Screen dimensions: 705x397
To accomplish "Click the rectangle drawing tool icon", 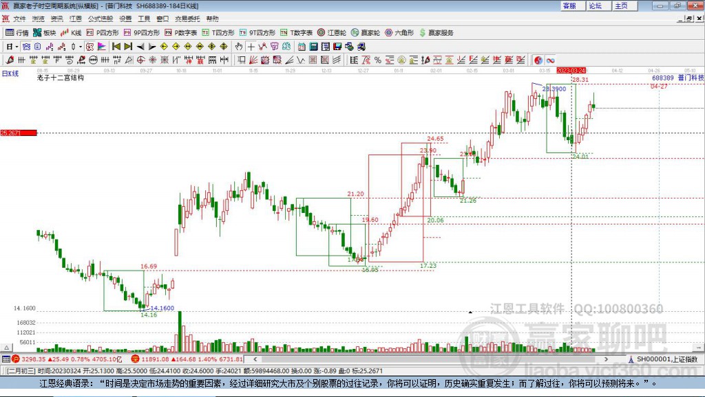I will click(242, 60).
